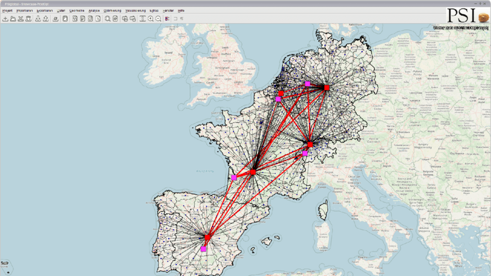Click the export upload-arrow toolbar icon

[x=46, y=19]
